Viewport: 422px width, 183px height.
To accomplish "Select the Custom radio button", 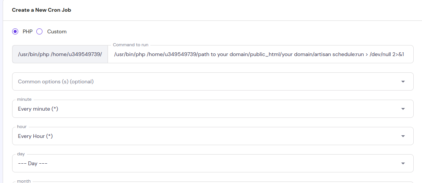I will (39, 32).
